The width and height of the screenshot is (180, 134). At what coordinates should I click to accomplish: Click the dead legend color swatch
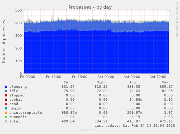[6, 104]
